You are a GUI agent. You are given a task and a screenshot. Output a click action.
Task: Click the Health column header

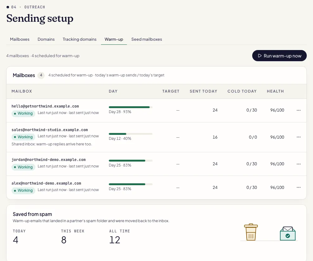275,91
